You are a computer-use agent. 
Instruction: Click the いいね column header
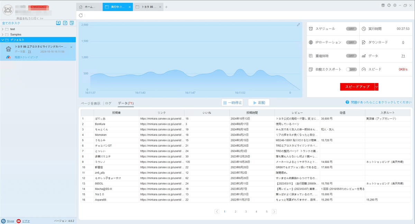[207, 113]
